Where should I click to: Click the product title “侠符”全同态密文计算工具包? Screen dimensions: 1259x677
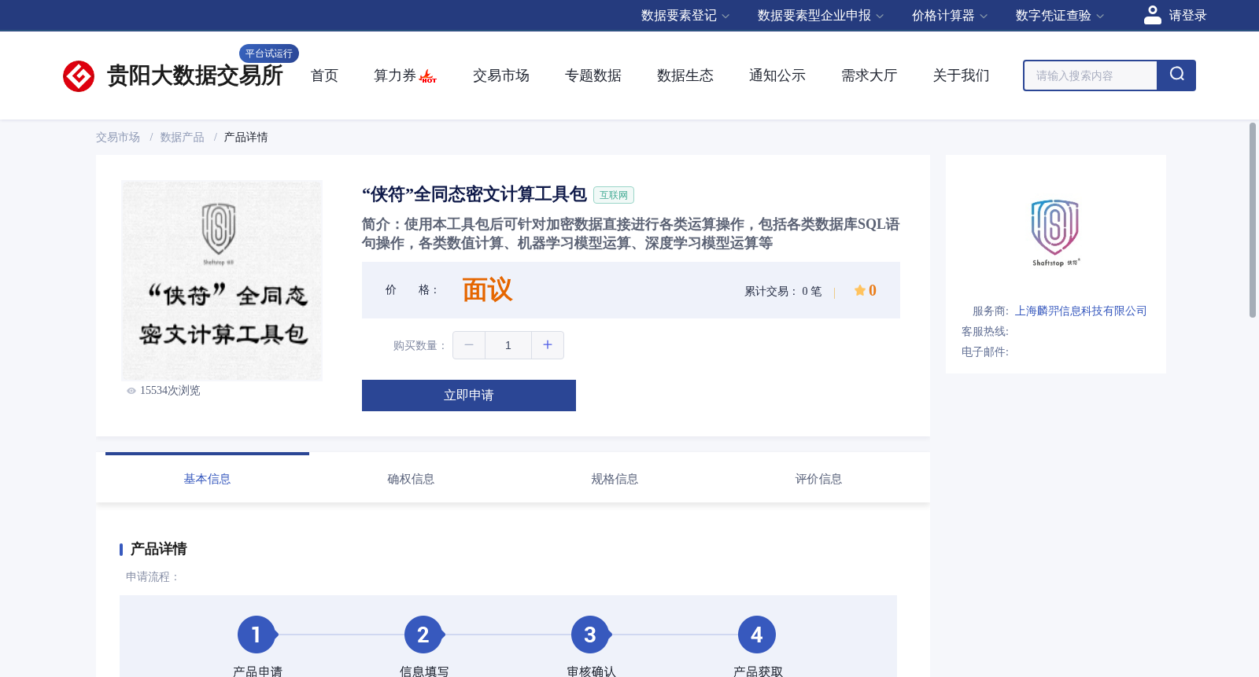tap(474, 194)
